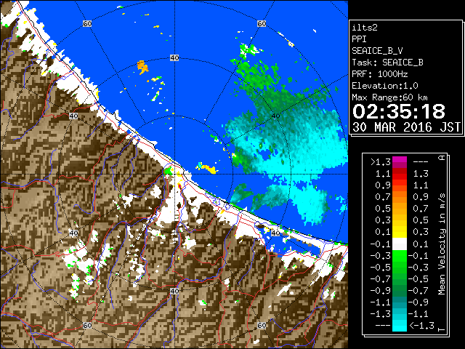Click the yellow echo just offshore of the radar
This screenshot has width=465, height=349.
[208, 169]
